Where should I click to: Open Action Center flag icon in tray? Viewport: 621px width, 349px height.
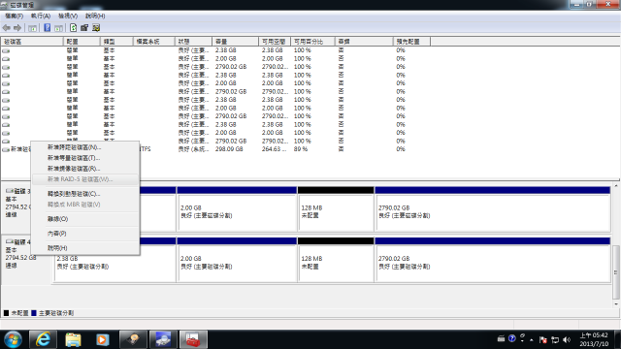pyautogui.click(x=543, y=339)
